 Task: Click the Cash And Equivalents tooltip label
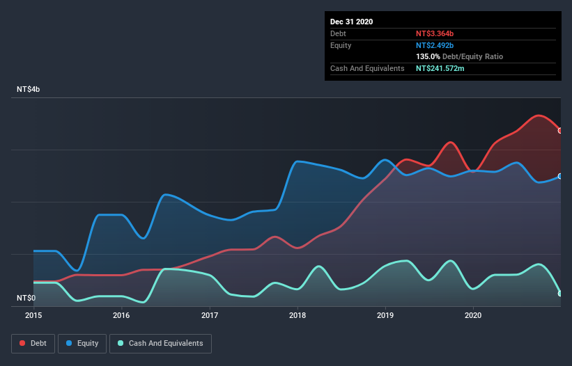click(x=367, y=68)
